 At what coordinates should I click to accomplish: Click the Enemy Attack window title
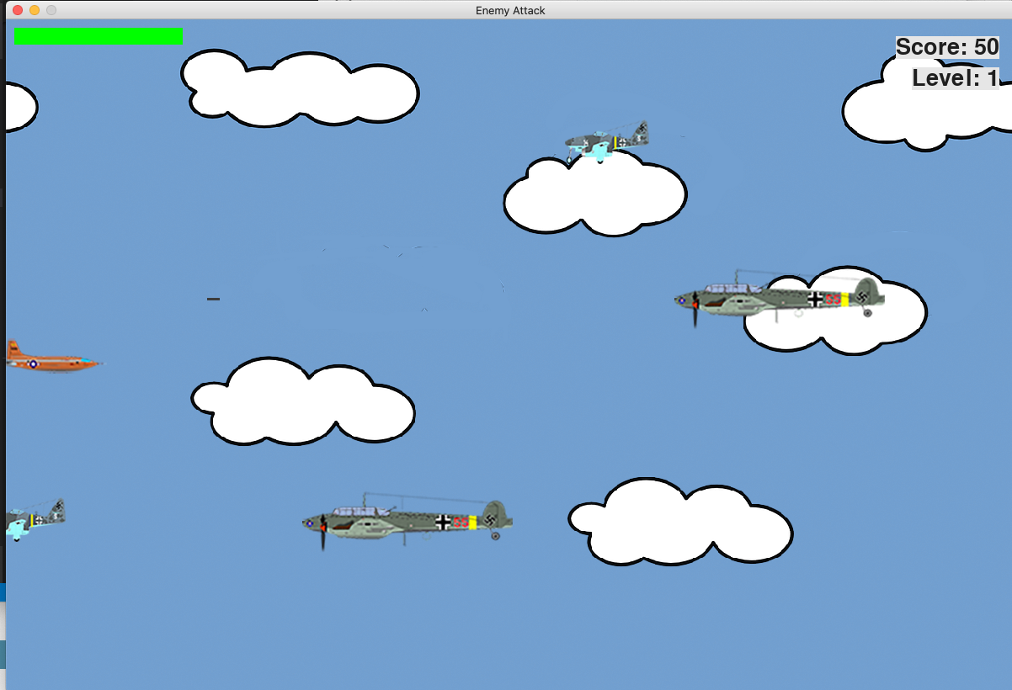tap(510, 10)
